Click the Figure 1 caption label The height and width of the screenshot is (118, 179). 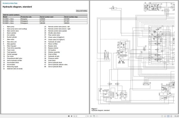(x=94, y=109)
